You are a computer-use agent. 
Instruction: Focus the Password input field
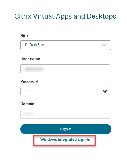tap(65, 91)
